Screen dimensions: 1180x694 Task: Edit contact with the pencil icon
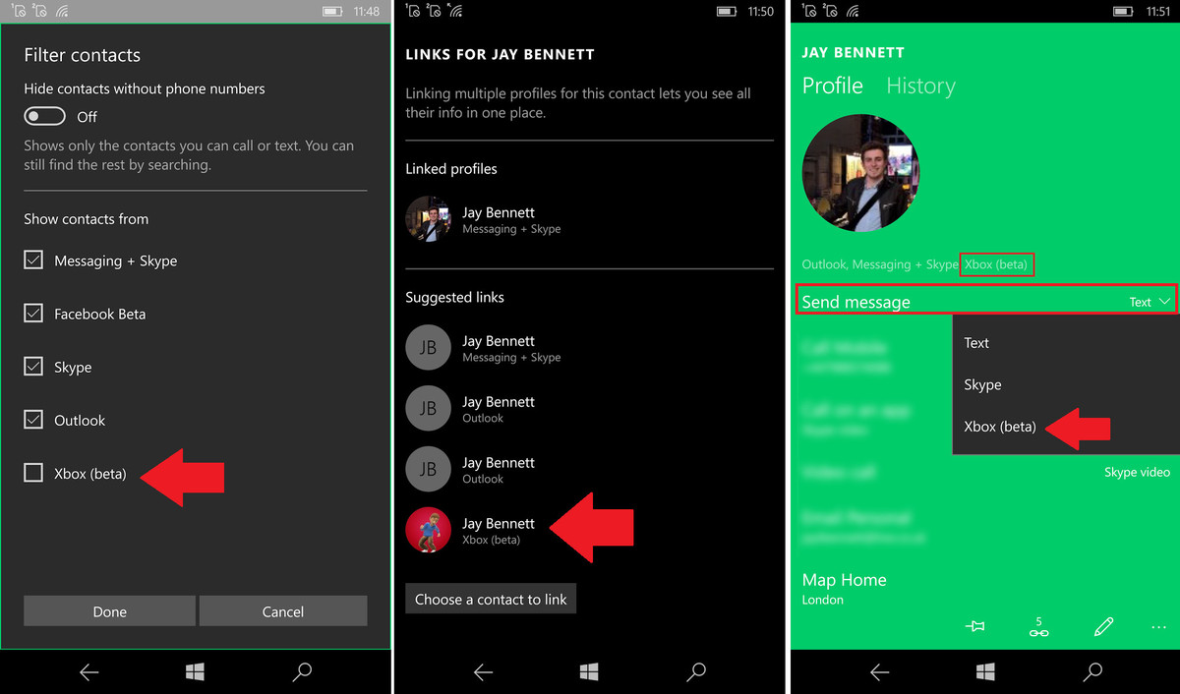pos(1103,626)
